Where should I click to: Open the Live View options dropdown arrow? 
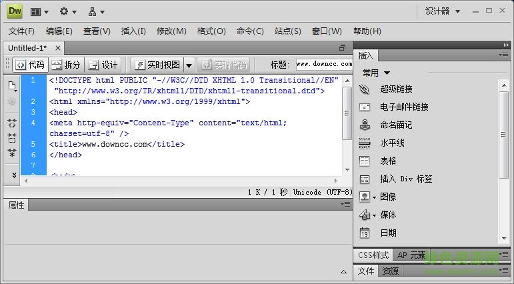click(x=189, y=65)
